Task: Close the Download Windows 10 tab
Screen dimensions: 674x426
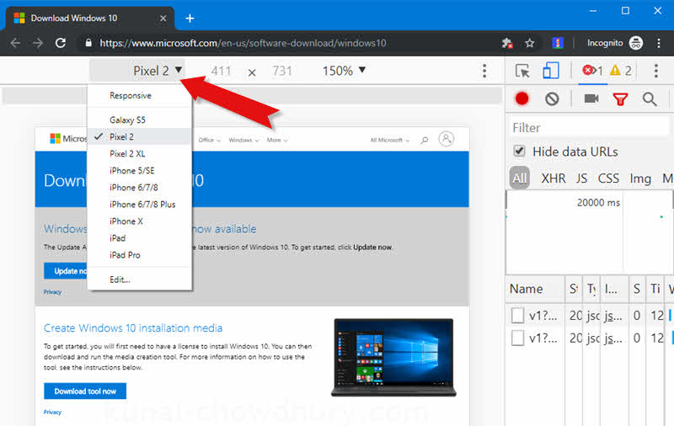Action: pos(163,19)
